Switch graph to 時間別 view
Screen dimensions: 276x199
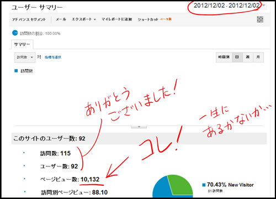pos(224,57)
